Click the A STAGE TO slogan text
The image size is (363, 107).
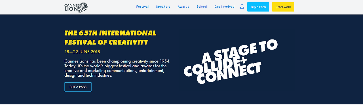tap(240, 51)
